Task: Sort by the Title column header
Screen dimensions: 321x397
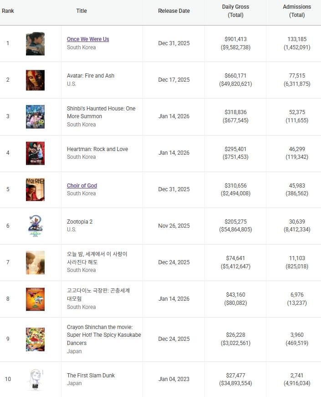Action: (82, 11)
